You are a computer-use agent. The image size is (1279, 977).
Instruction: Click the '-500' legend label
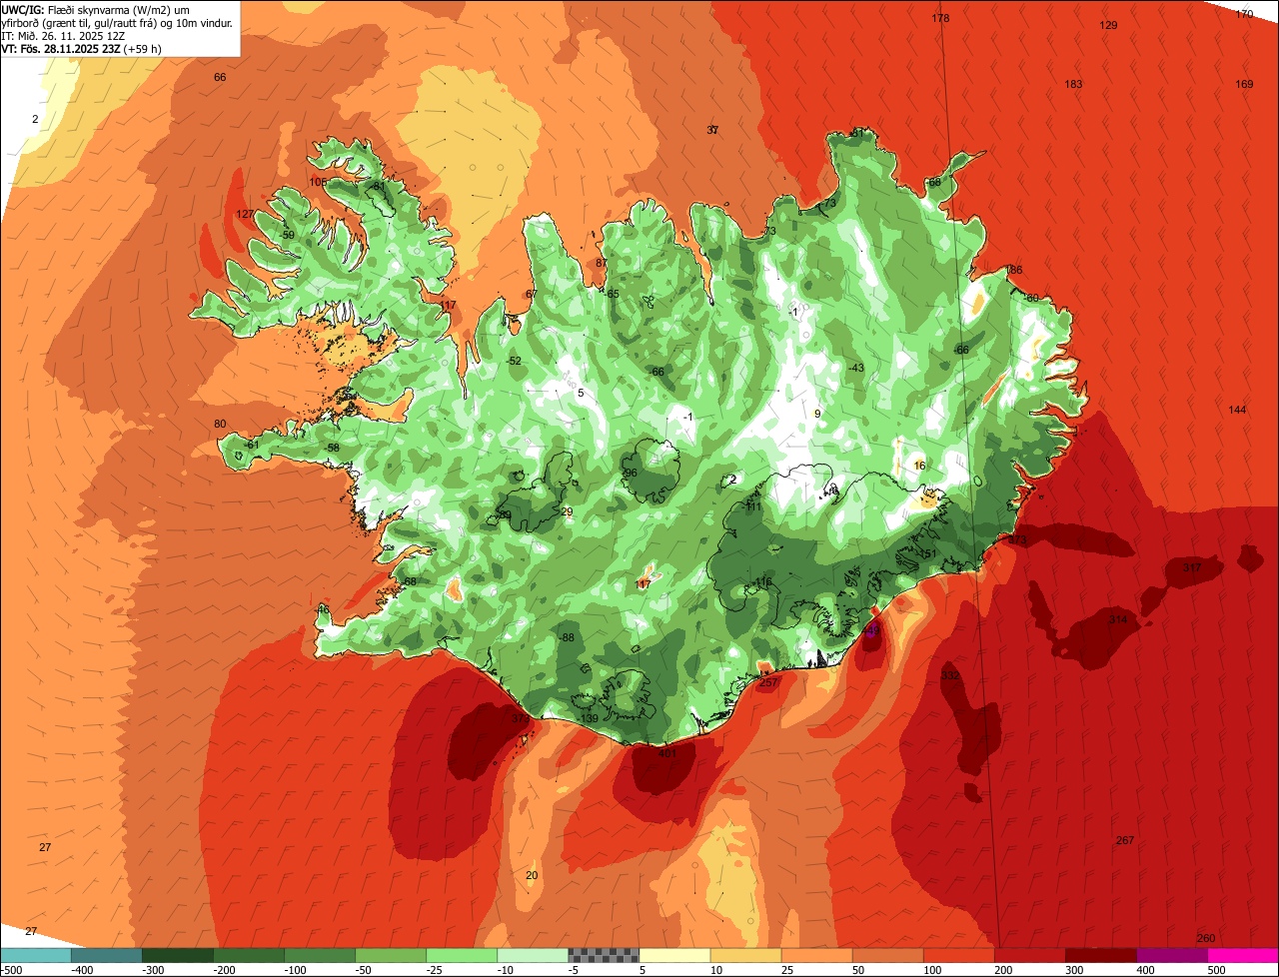click(12, 970)
